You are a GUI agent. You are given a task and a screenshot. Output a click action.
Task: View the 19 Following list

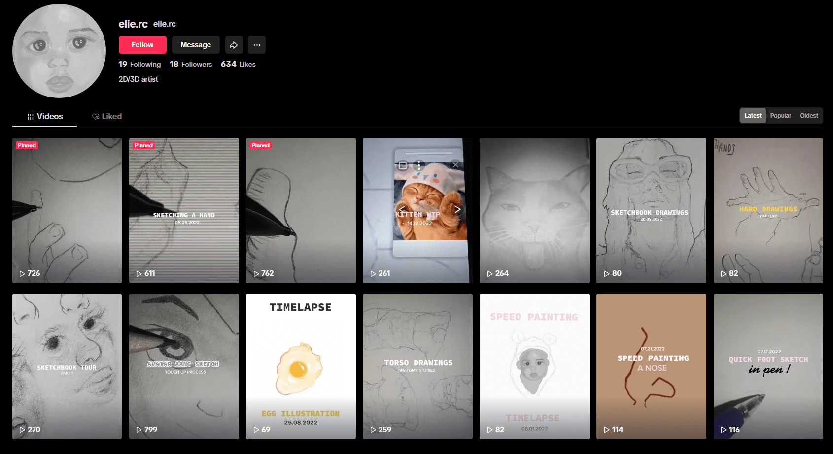[139, 65]
